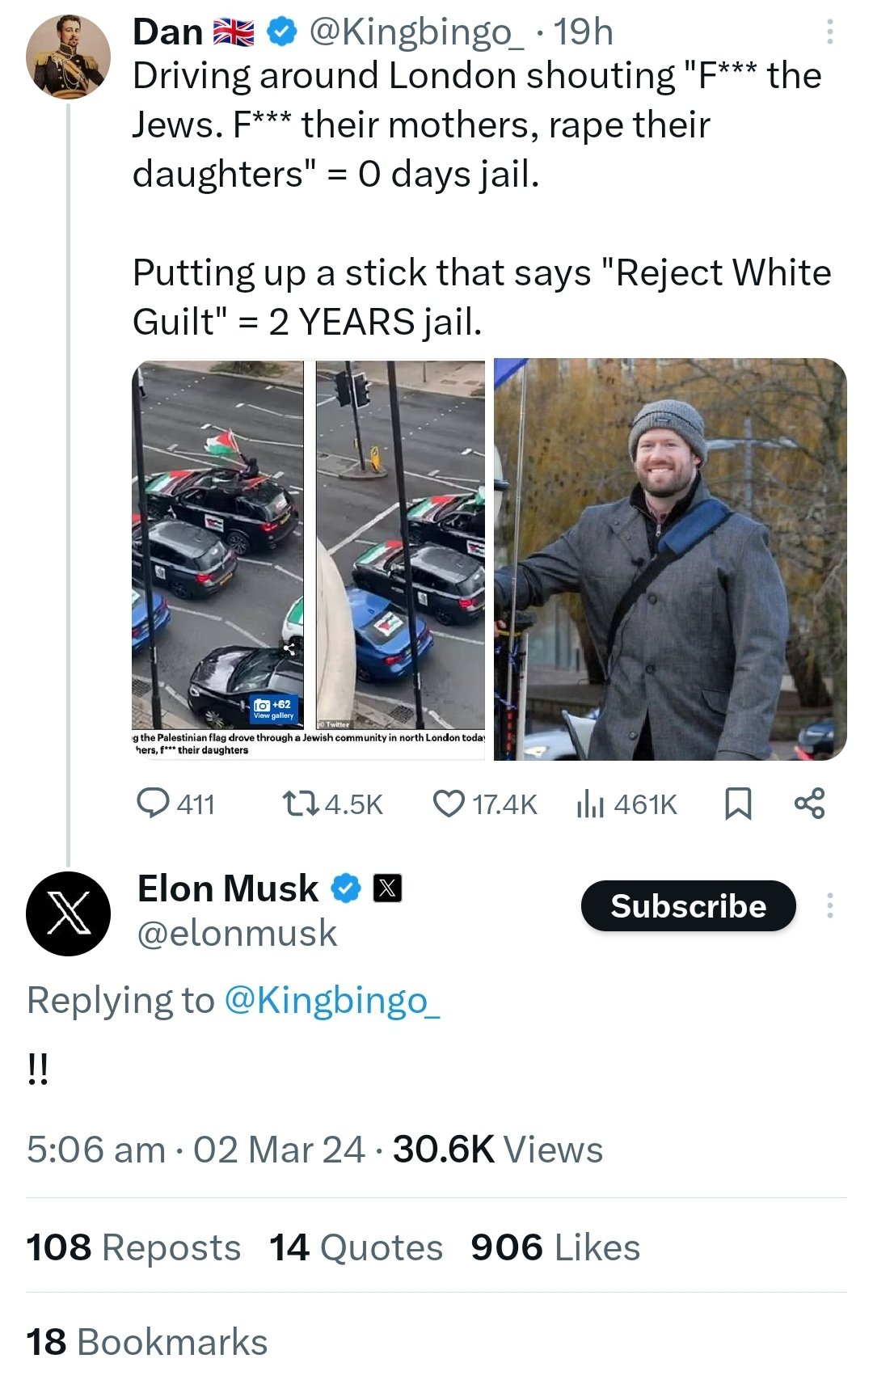Image resolution: width=873 pixels, height=1384 pixels.
Task: Open more options menu beside Subscribe
Action: click(x=829, y=905)
